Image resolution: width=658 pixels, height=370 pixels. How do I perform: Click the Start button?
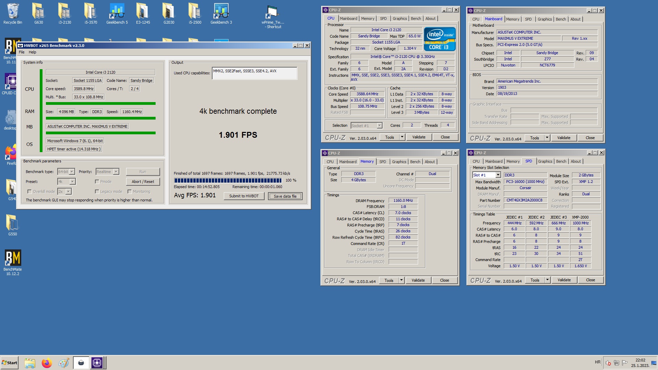click(x=9, y=363)
